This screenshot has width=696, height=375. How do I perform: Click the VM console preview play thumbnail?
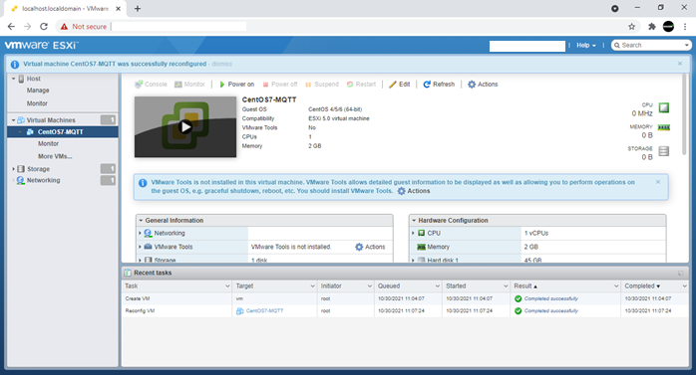pyautogui.click(x=185, y=127)
